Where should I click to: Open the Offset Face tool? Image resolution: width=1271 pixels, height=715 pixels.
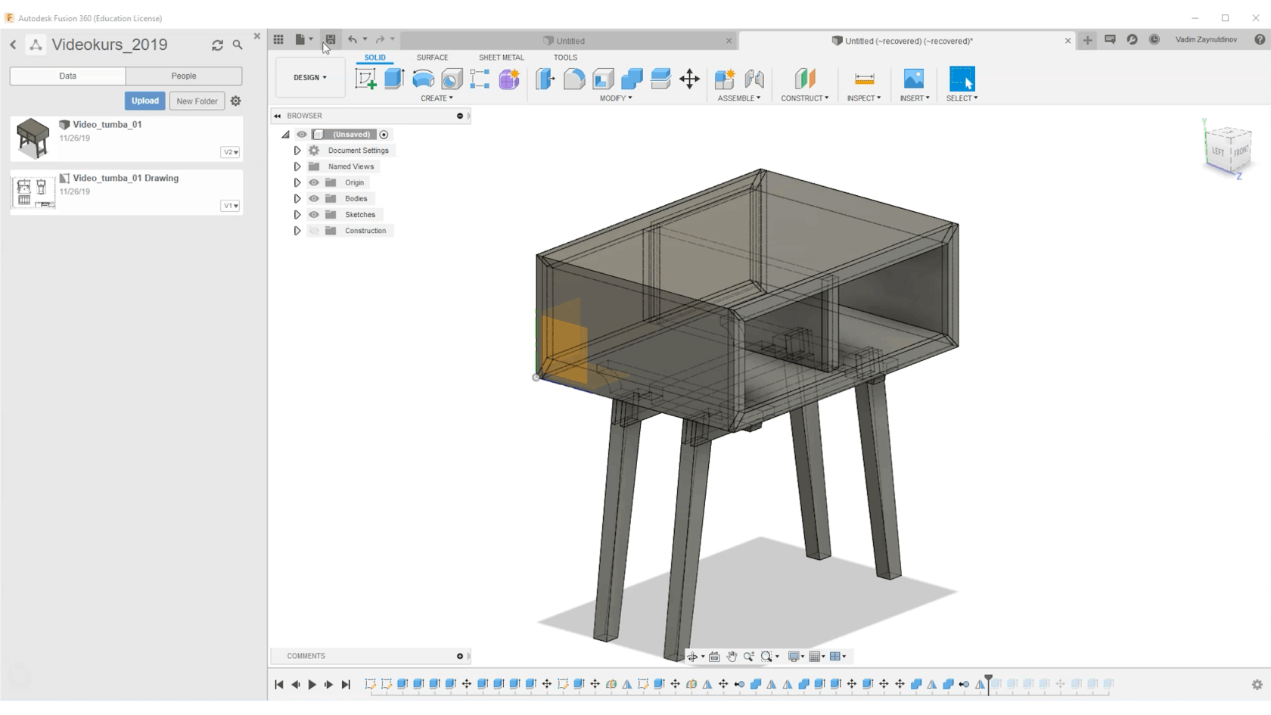tap(660, 79)
